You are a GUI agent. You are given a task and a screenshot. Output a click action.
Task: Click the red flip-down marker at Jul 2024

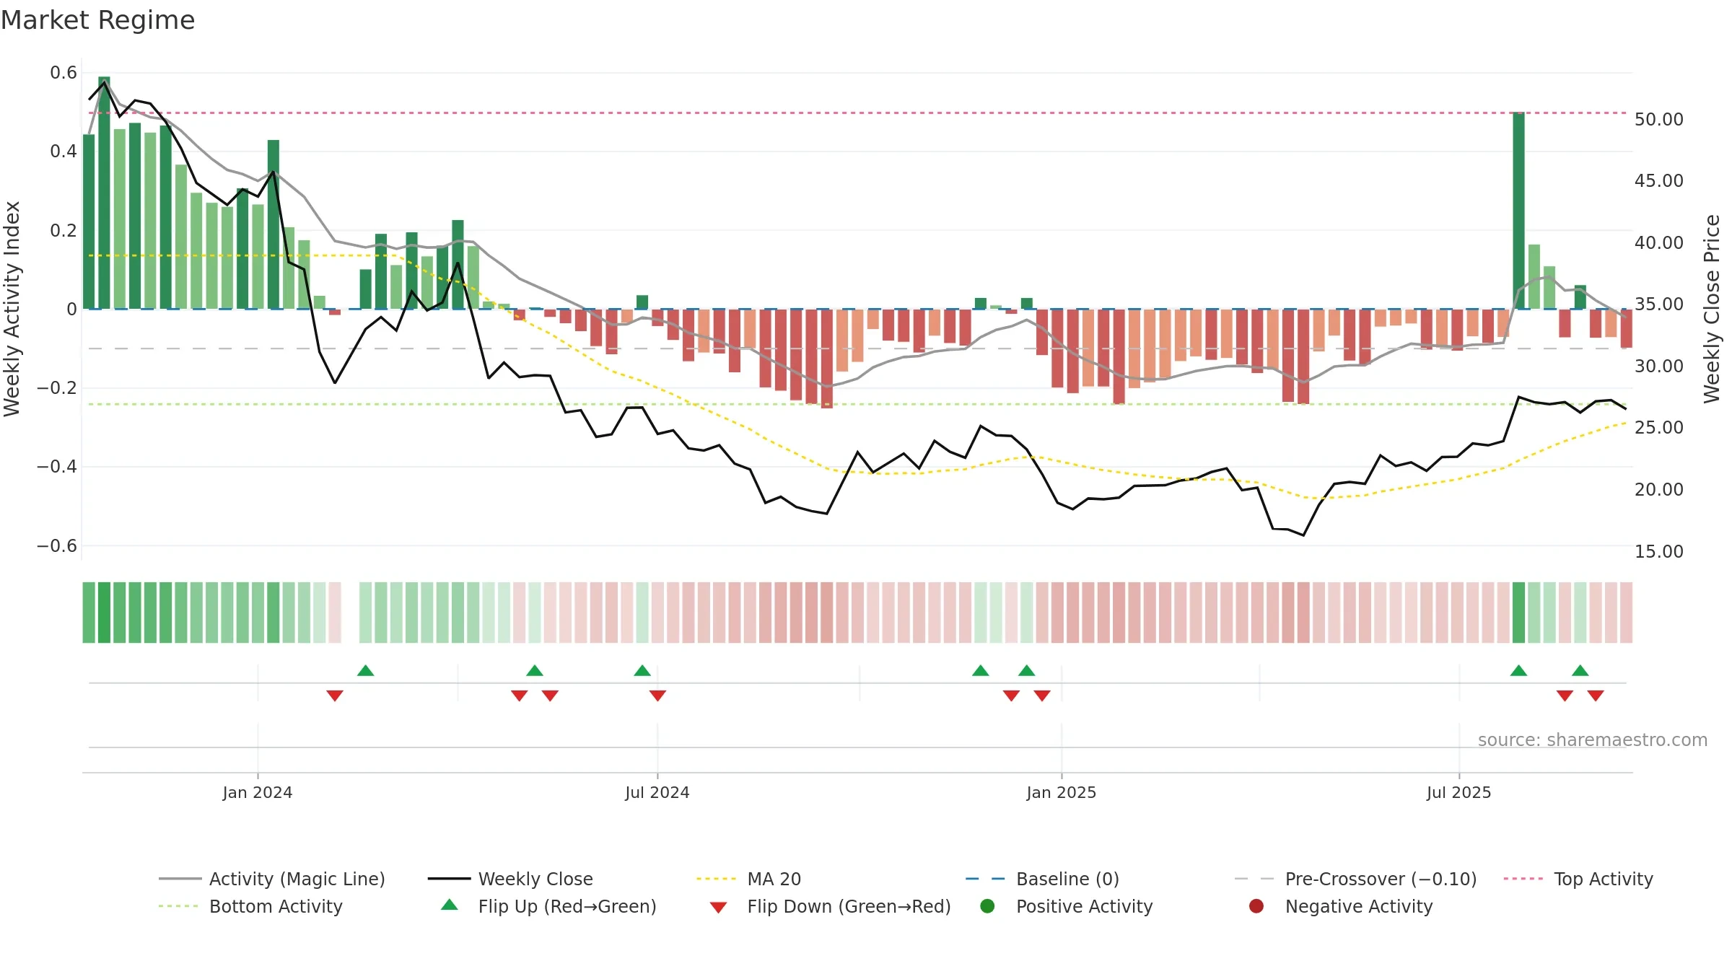[657, 696]
